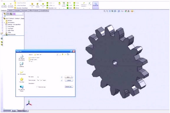
Task: Open the PropertyManager tab icon
Action: click(8, 14)
